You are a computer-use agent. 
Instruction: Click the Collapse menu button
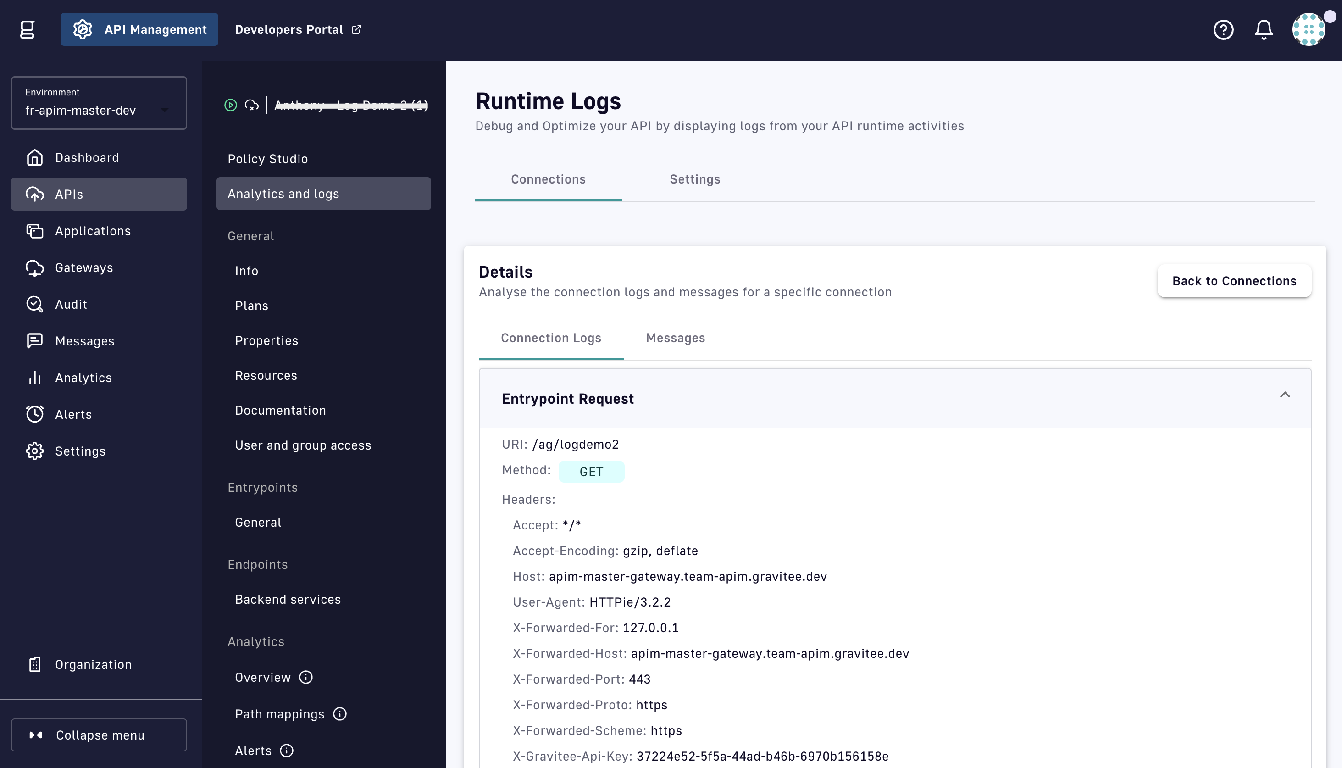pyautogui.click(x=99, y=735)
